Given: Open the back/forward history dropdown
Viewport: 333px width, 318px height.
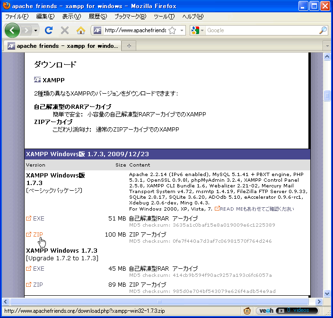Looking at the screenshot, I should point(35,30).
